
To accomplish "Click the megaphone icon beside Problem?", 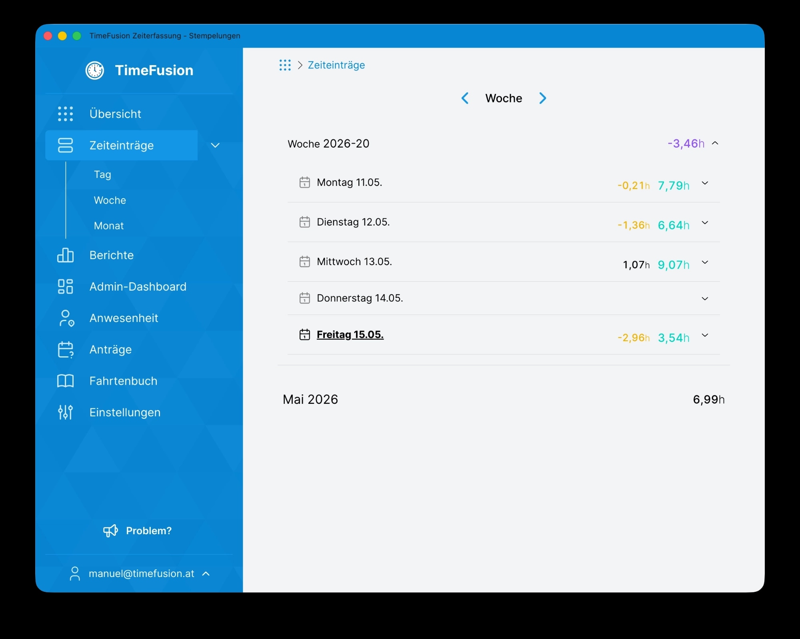I will pos(110,531).
